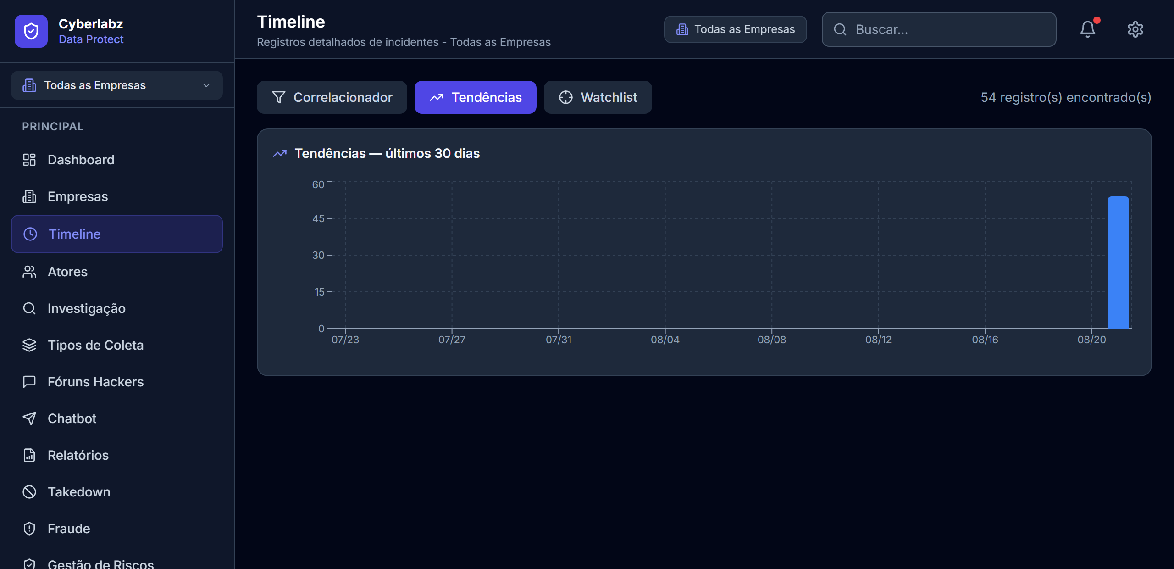
Task: Click the blue bar in the trends chart
Action: [x=1118, y=262]
